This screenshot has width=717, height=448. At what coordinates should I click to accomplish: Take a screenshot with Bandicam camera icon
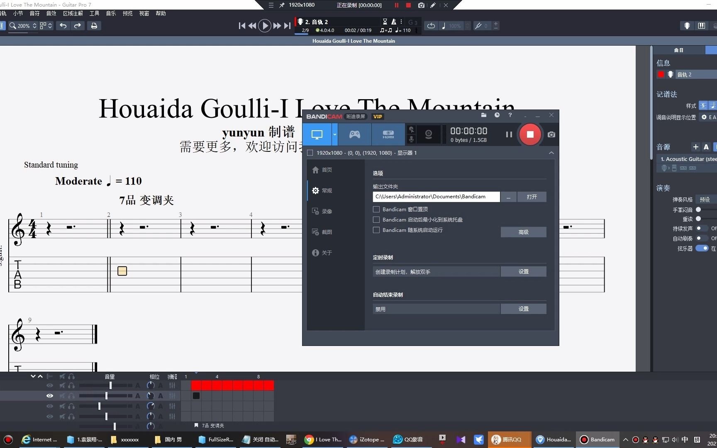coord(551,134)
